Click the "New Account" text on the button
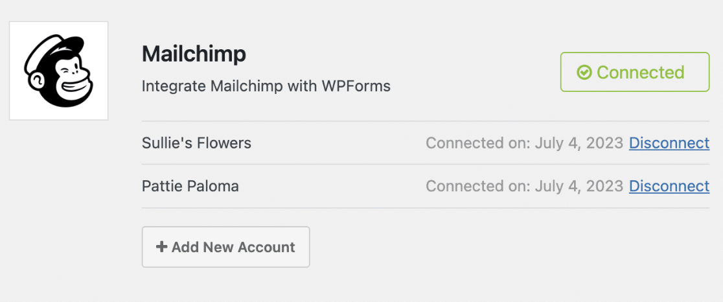This screenshot has width=723, height=302. click(x=249, y=247)
